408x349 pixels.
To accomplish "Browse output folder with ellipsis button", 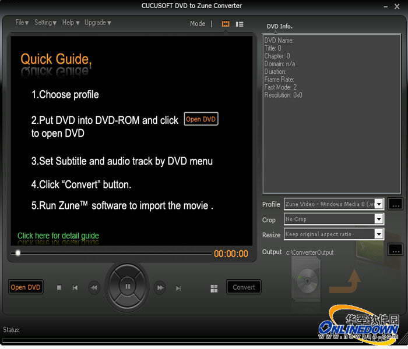I will click(396, 250).
